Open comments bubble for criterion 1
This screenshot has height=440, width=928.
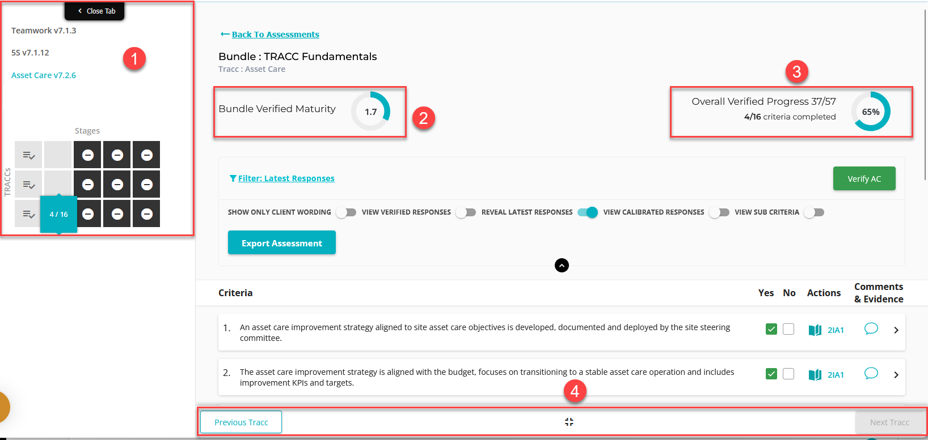coord(871,329)
